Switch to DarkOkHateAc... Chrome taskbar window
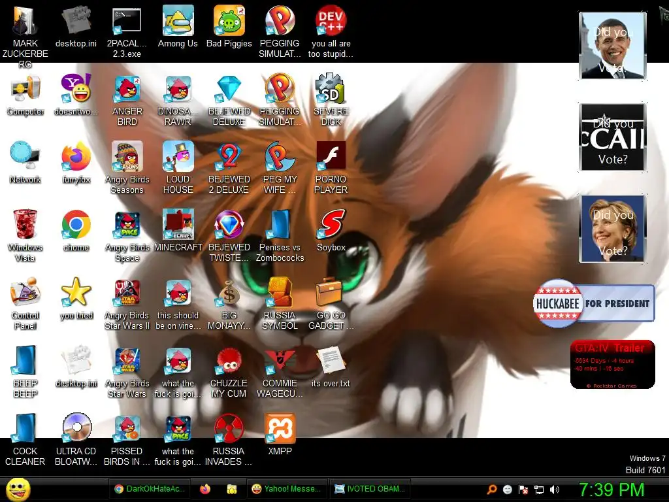Screen dimensions: 669x502 point(150,489)
